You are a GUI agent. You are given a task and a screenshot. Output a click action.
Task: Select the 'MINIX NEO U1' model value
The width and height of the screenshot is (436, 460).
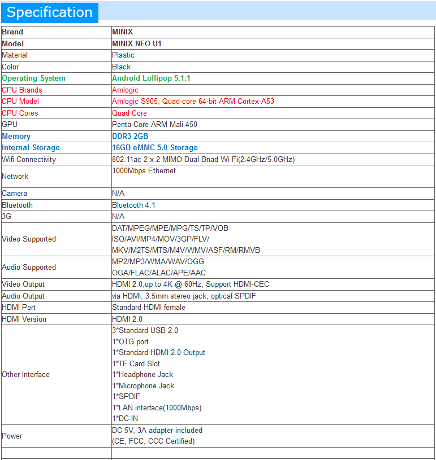click(x=137, y=43)
